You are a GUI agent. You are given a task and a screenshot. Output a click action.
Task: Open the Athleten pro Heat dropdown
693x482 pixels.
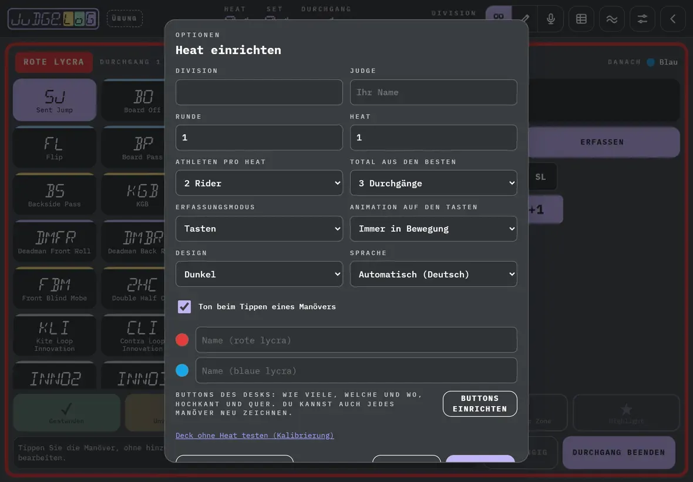(x=259, y=183)
